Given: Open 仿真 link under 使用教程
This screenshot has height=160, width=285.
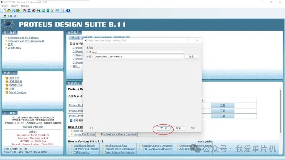Looking at the screenshot, I should (x=10, y=45).
